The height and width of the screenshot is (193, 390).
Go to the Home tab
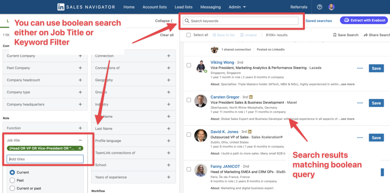[129, 7]
